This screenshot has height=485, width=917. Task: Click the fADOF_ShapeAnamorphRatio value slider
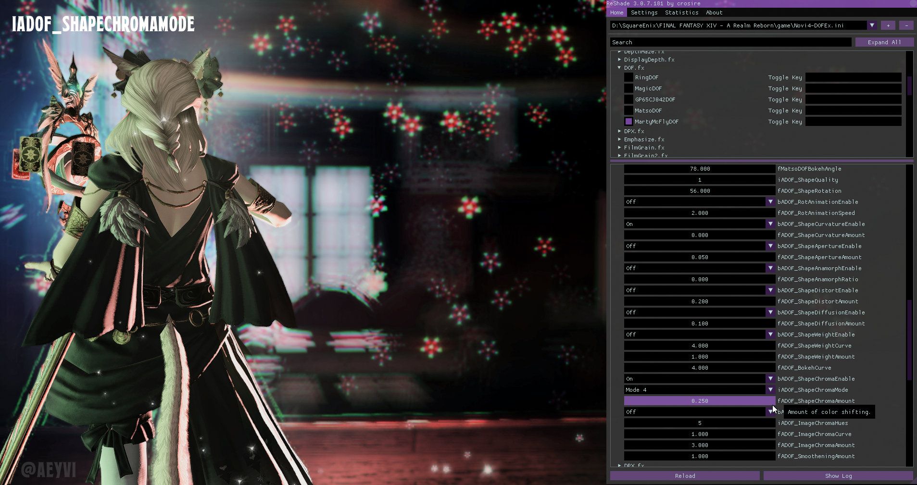700,279
